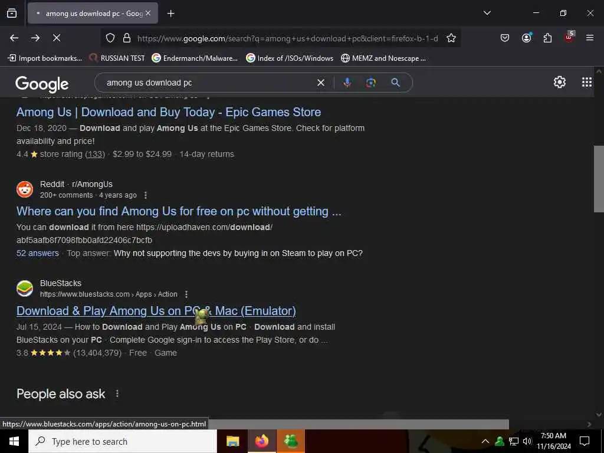
Task: Open tracking protection shield icon
Action: (x=110, y=38)
